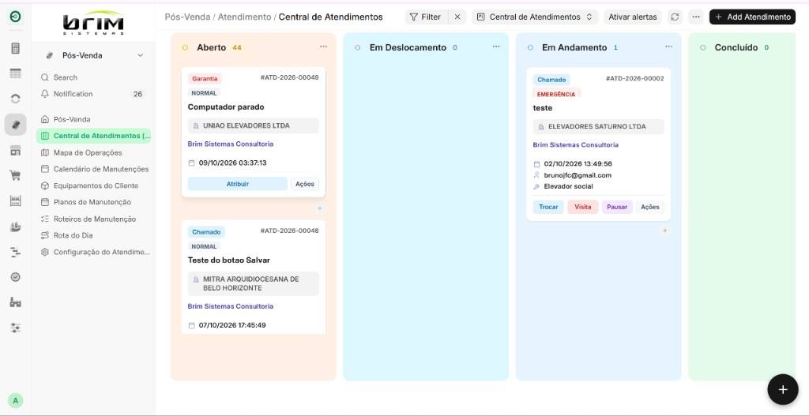Screen dimensions: 809x416
Task: Open the abacus-style module in the left rail
Action: click(16, 201)
